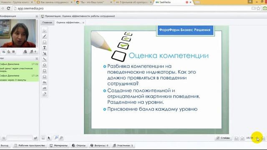Click the slide title Оценка компетенции
The width and height of the screenshot is (267, 150).
[169, 55]
